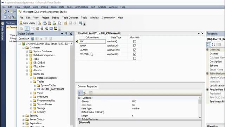Open the Toolbox panel tab in Visual Studio
The image size is (225, 127).
pyautogui.click(x=11, y=23)
